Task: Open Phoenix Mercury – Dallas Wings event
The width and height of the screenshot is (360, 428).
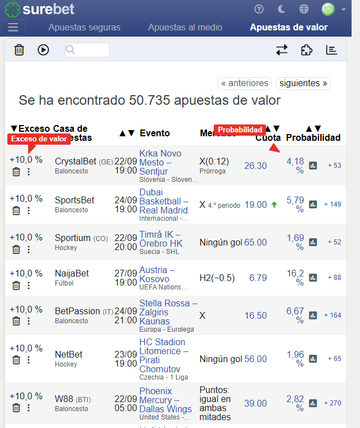Action: coord(165,400)
